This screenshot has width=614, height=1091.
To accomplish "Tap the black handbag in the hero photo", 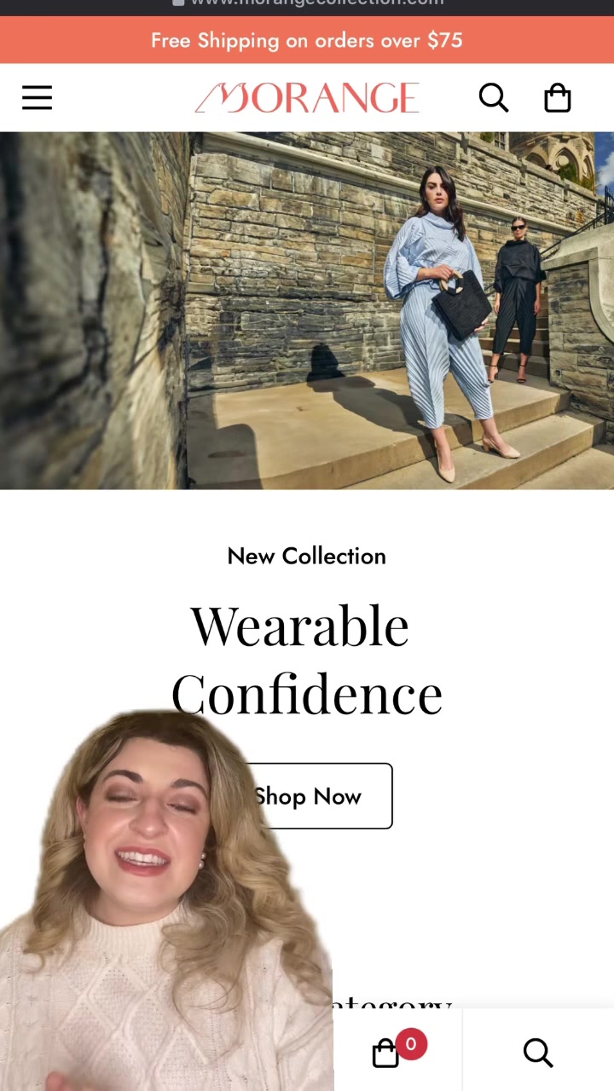I will point(461,305).
